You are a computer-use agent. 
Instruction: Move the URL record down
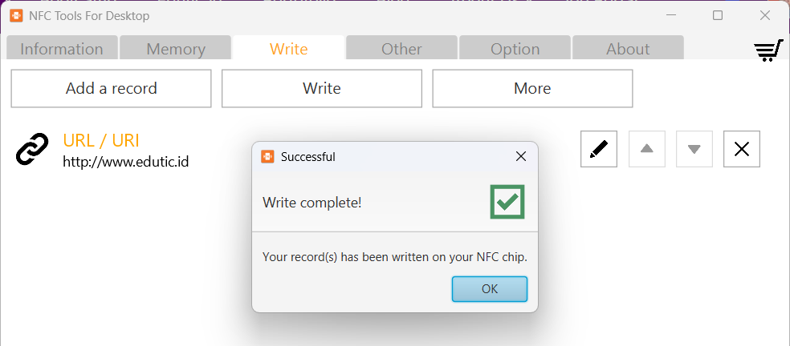click(x=694, y=149)
